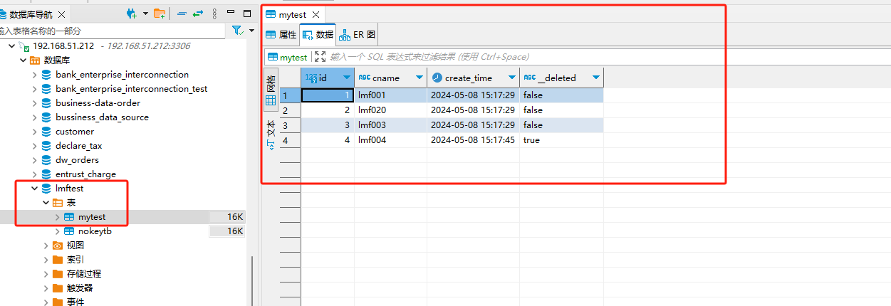Collapse all navigator tree nodes
The image size is (891, 306).
[182, 14]
